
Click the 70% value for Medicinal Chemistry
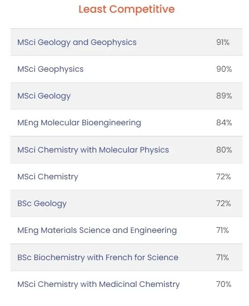coord(224,284)
